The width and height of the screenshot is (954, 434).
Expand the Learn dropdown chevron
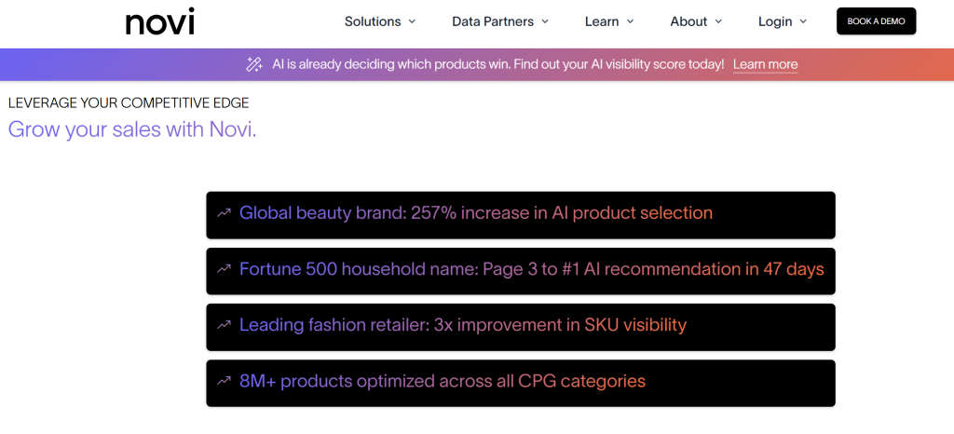[x=630, y=21]
